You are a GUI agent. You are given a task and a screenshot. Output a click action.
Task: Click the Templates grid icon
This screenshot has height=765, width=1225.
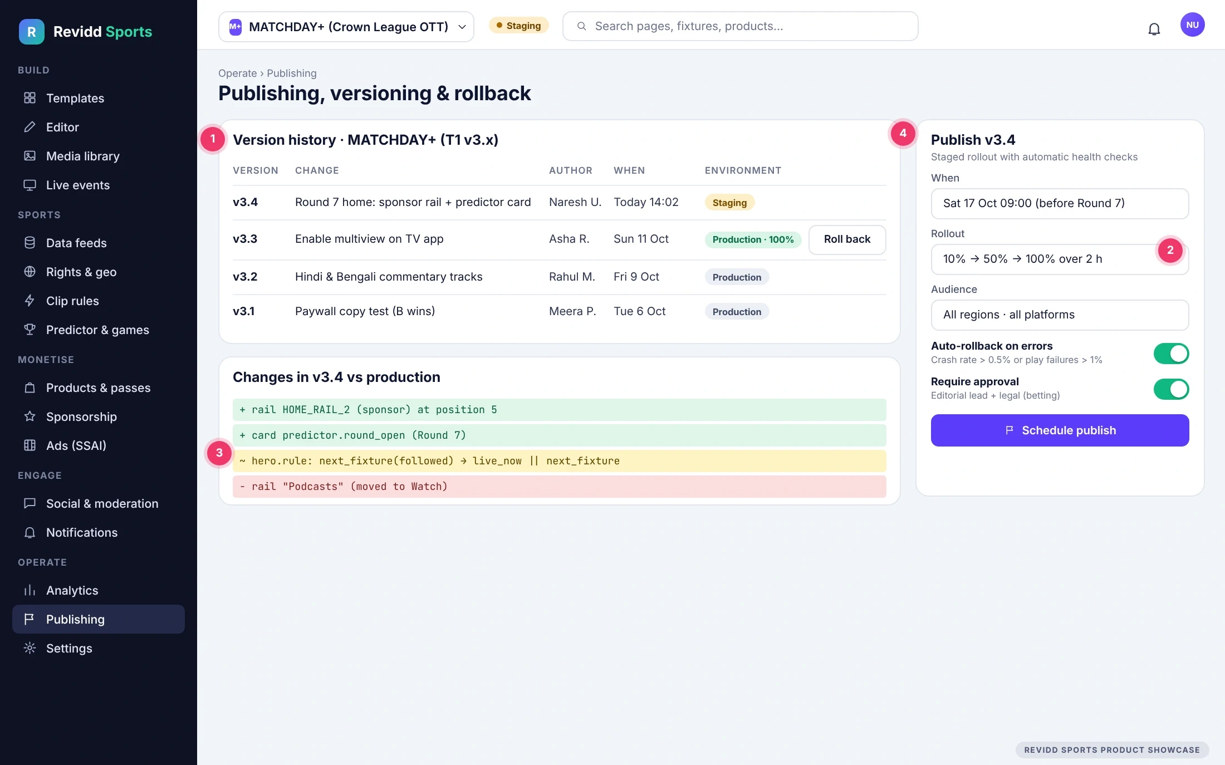[x=30, y=98]
